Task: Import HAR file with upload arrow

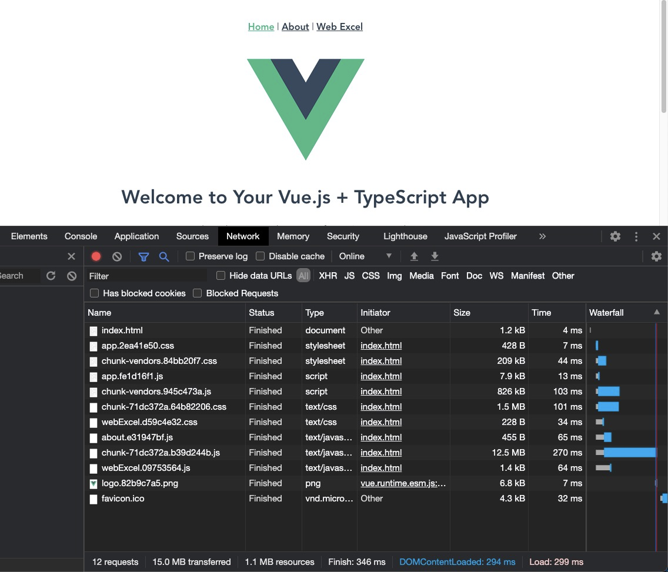Action: (x=413, y=256)
